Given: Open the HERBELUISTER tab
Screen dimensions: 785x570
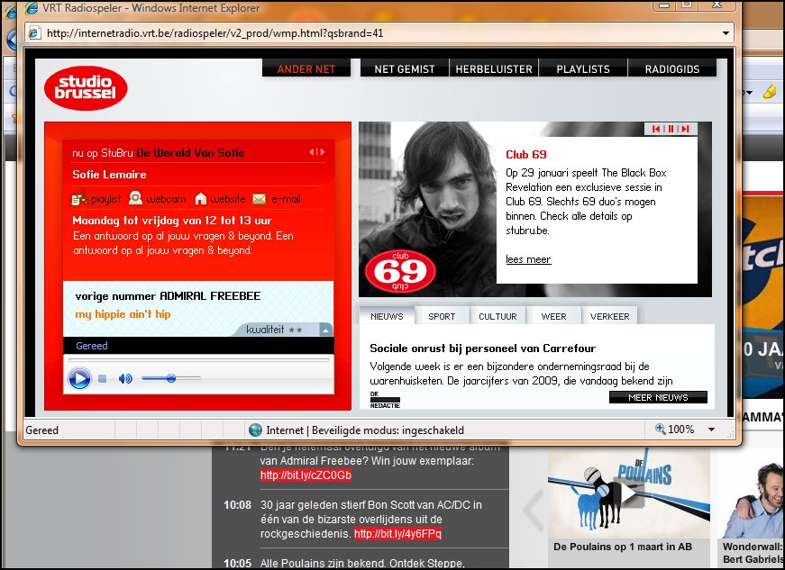Looking at the screenshot, I should pyautogui.click(x=494, y=68).
